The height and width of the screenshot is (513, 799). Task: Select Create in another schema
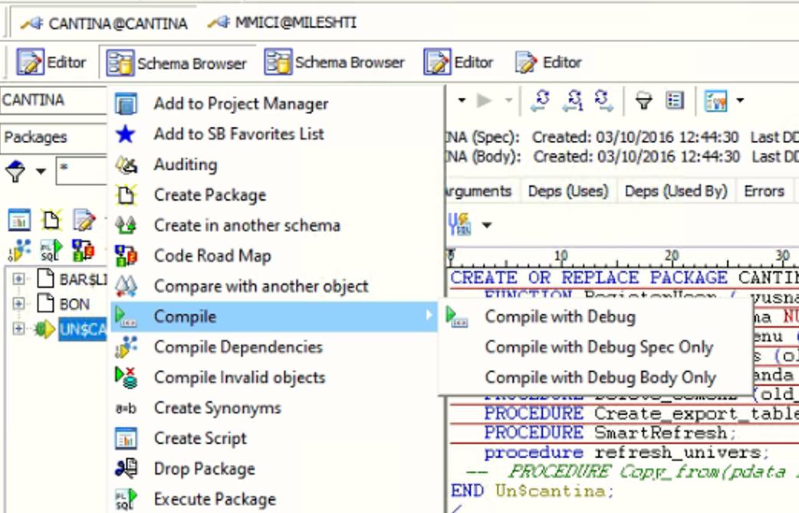coord(247,225)
